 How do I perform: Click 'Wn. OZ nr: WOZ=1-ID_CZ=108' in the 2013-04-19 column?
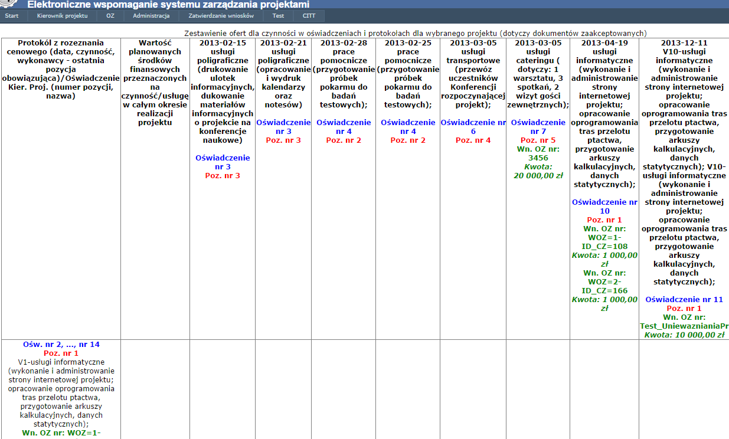pos(604,237)
